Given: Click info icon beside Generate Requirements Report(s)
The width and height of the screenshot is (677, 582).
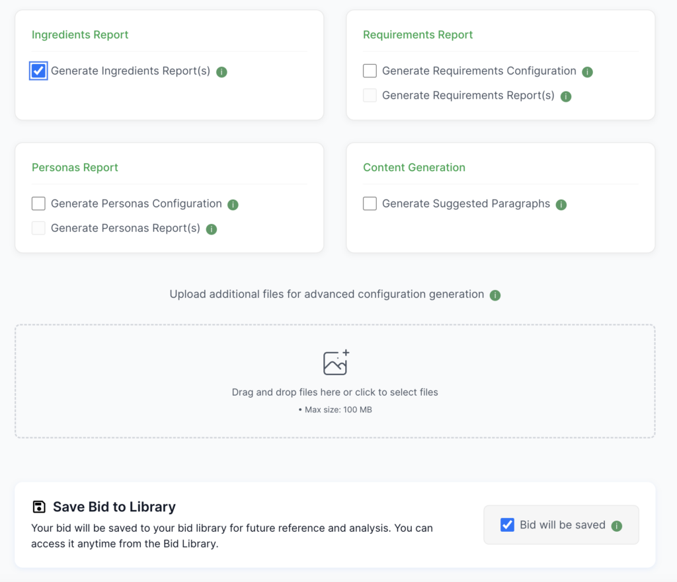Looking at the screenshot, I should [565, 96].
